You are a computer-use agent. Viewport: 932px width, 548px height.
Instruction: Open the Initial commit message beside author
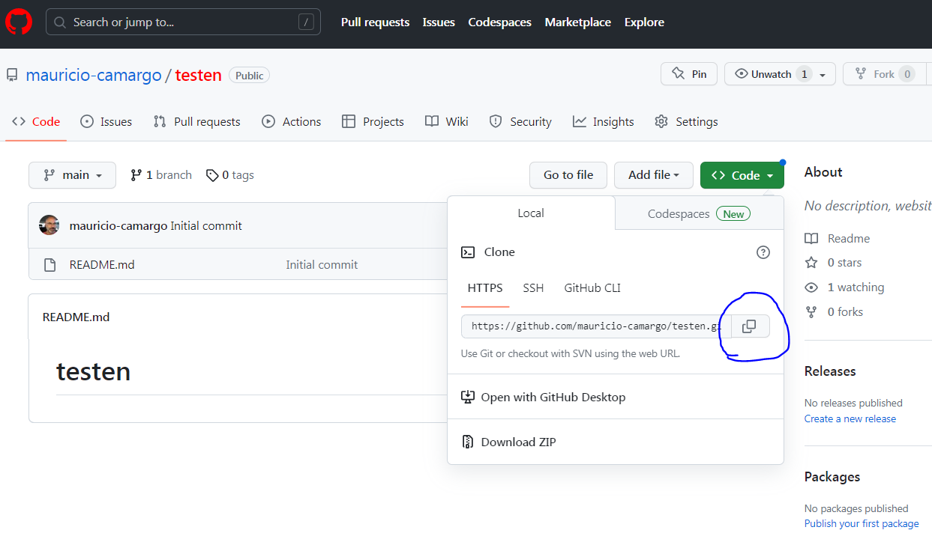click(x=206, y=225)
